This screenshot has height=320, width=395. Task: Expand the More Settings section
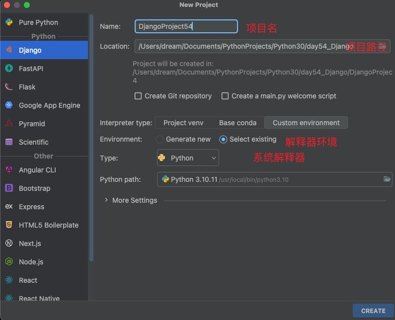[106, 200]
